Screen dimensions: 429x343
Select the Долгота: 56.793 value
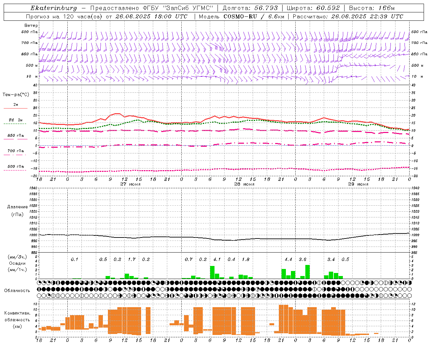(x=250, y=8)
